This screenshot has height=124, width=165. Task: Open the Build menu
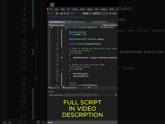[x=82, y=9]
